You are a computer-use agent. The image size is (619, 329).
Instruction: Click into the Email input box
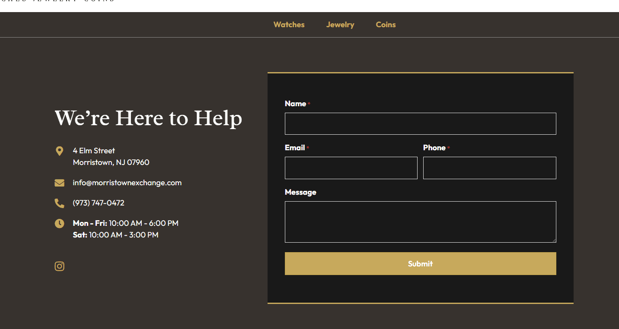351,168
